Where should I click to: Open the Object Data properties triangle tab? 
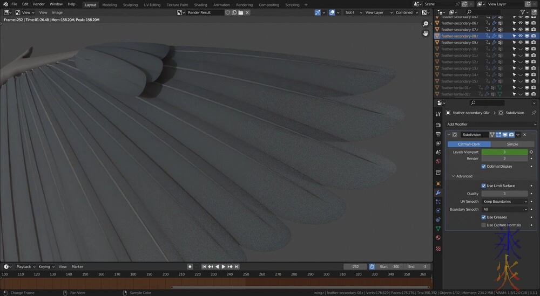[x=438, y=229]
